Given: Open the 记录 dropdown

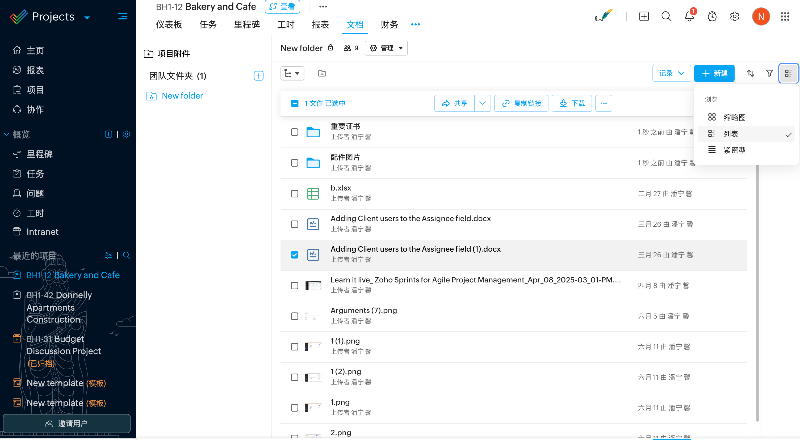Looking at the screenshot, I should pos(671,74).
